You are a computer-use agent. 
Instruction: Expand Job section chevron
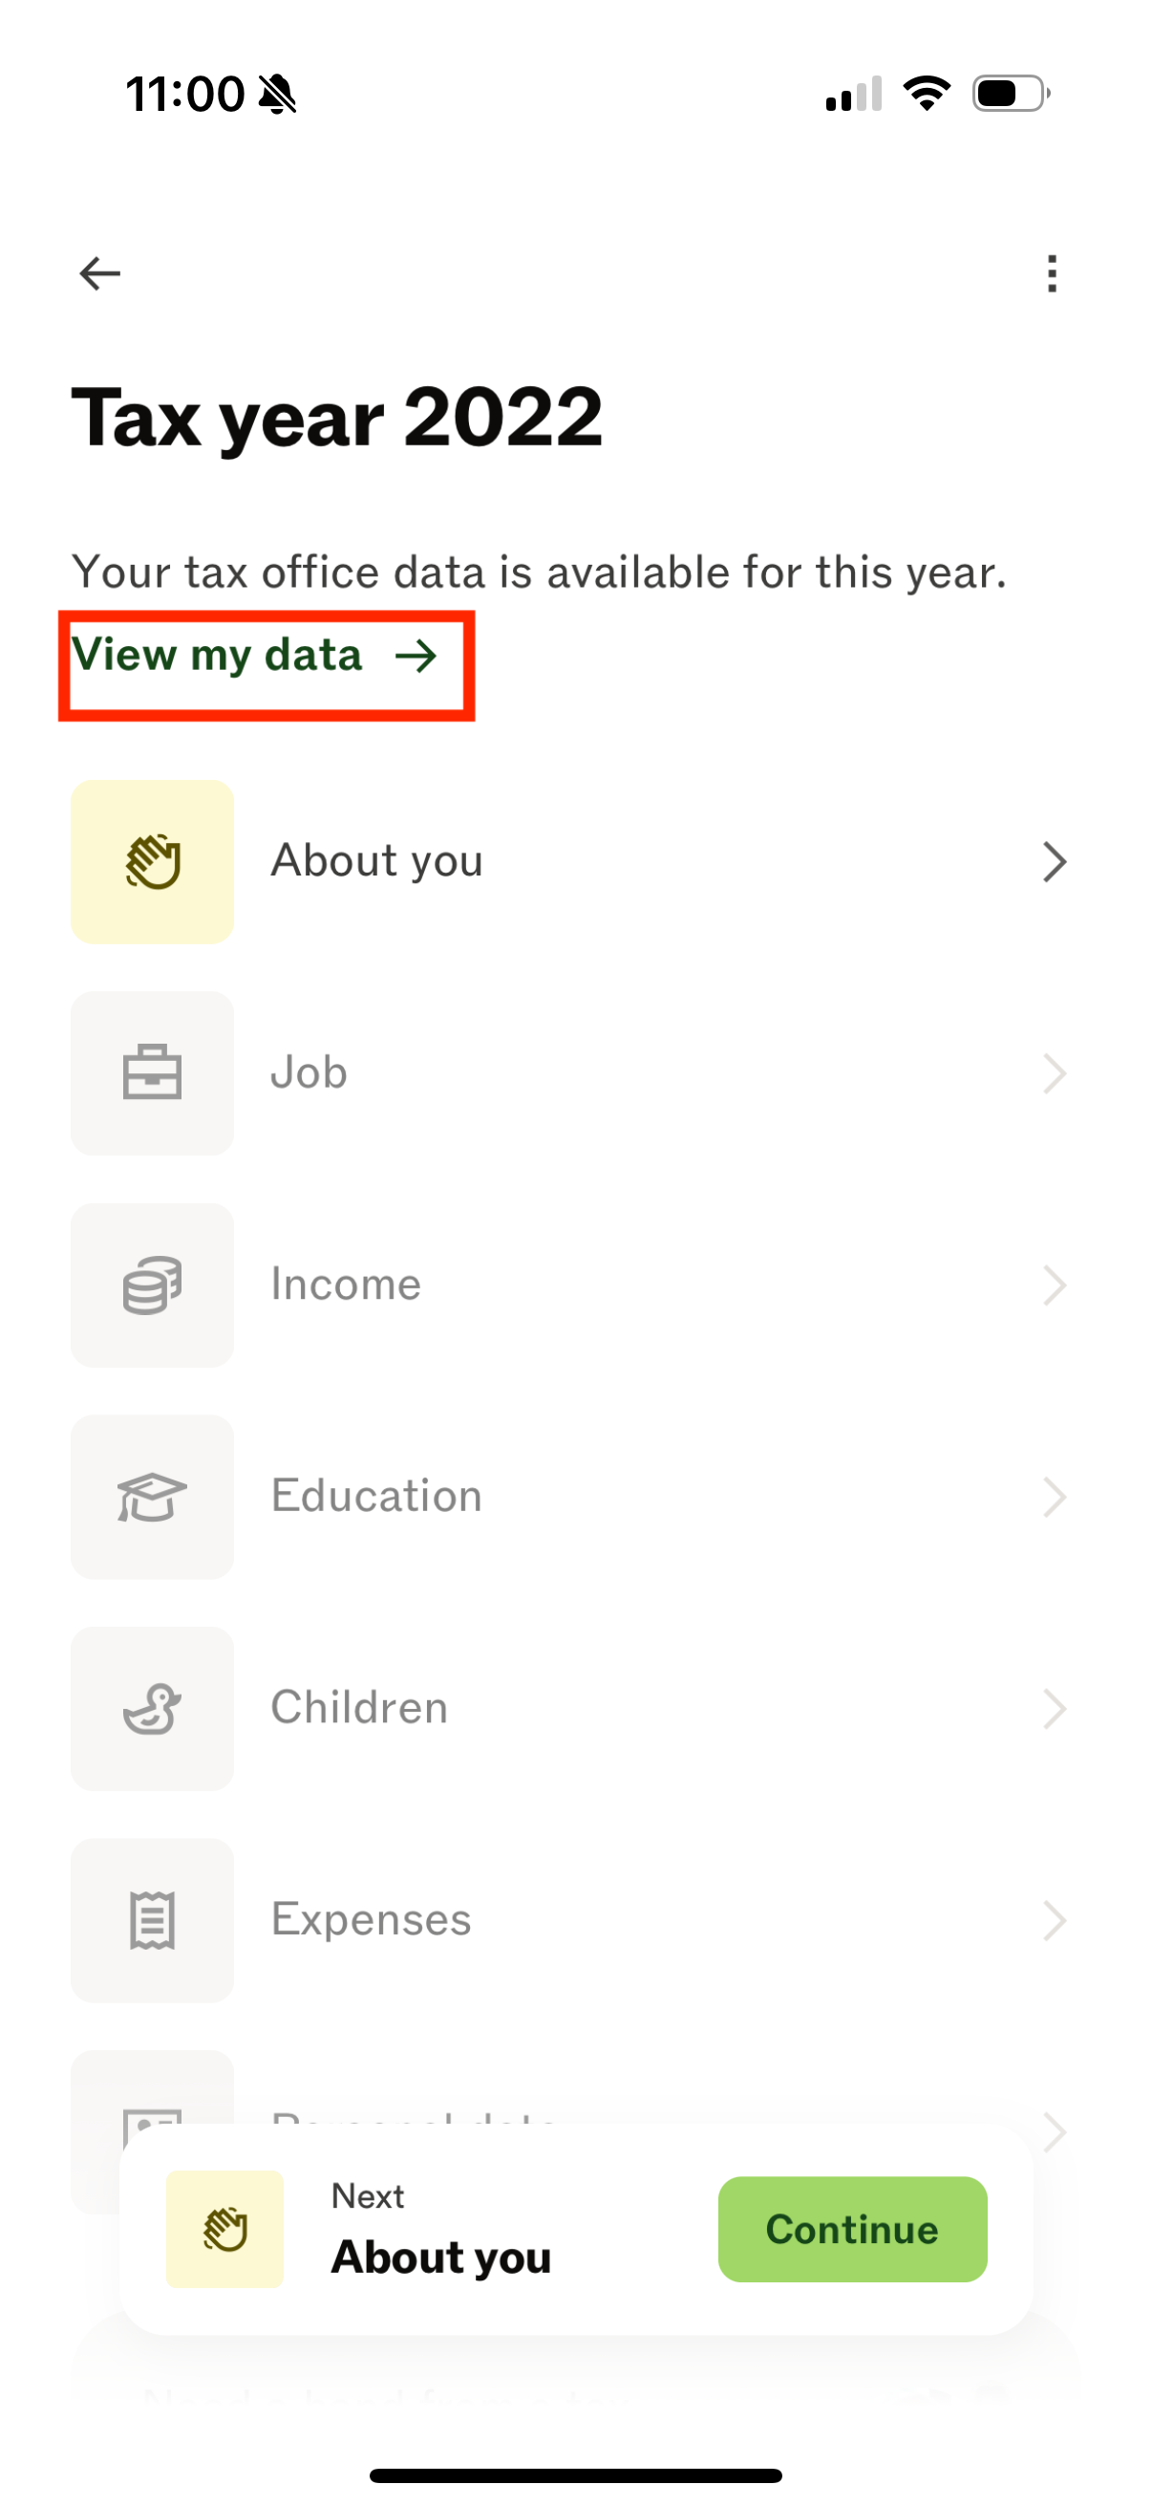[1055, 1074]
